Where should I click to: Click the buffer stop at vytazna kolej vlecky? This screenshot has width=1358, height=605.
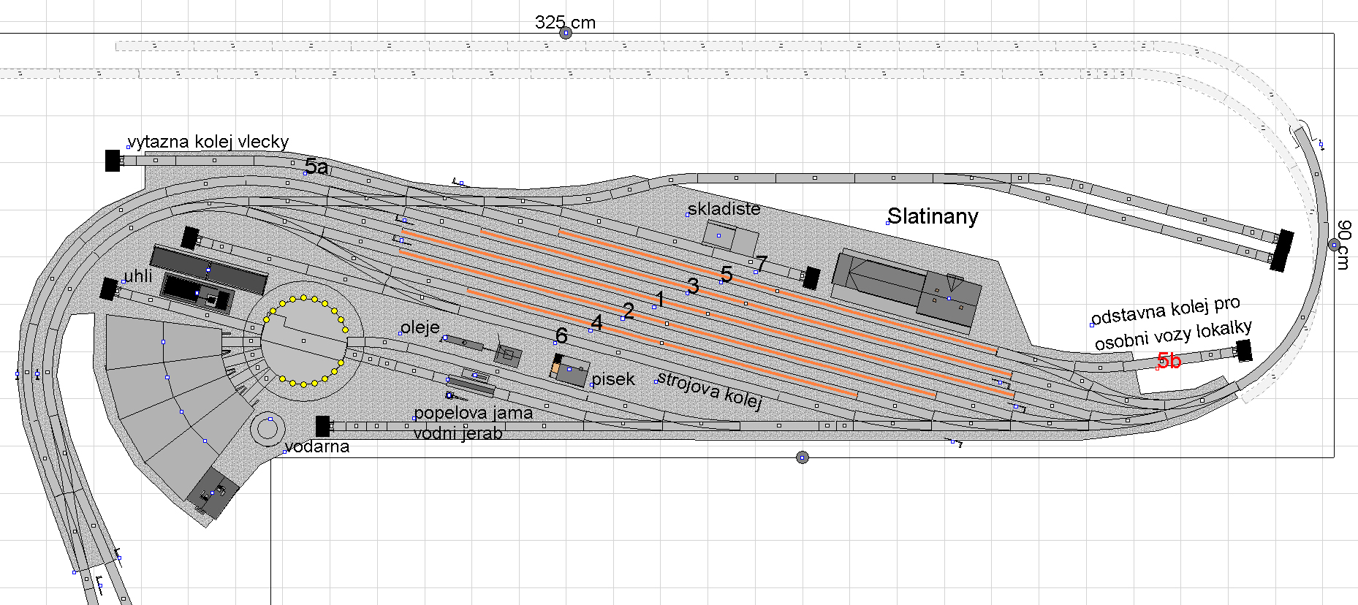pyautogui.click(x=113, y=161)
